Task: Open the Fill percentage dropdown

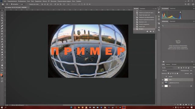Action: coord(193,73)
